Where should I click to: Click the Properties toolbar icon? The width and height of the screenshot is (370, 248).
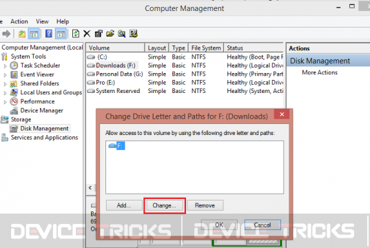[x=99, y=34]
